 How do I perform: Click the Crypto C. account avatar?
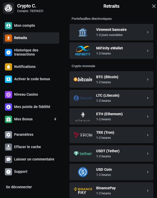point(8,8)
